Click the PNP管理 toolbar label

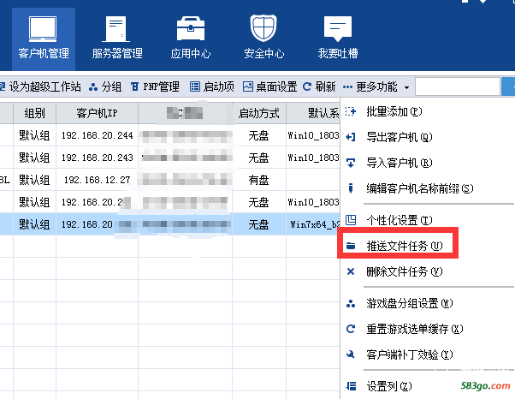point(162,86)
